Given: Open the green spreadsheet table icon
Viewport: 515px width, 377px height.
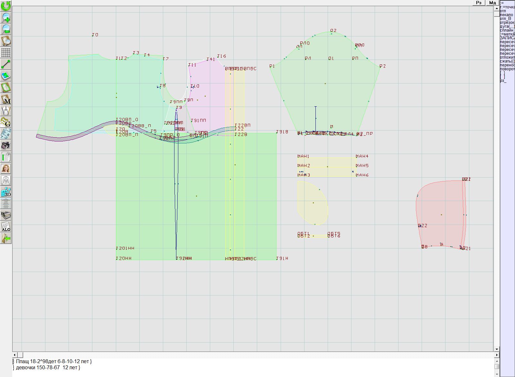Looking at the screenshot, I should (x=6, y=157).
